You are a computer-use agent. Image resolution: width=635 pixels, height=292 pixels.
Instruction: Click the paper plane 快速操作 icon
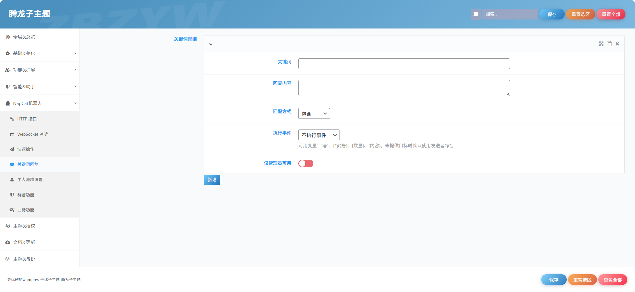pos(12,149)
